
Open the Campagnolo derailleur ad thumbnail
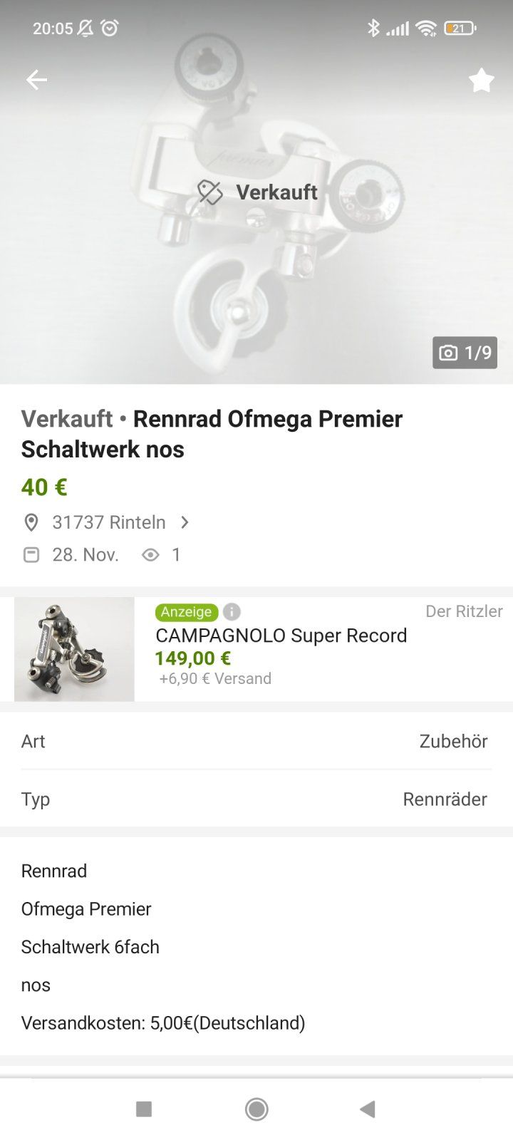[x=74, y=649]
